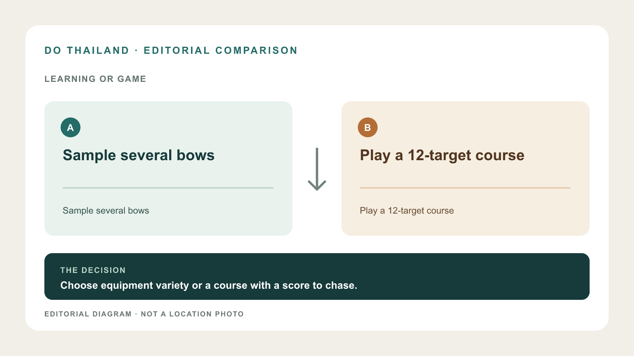The image size is (634, 356).
Task: Click the small 'Play a 12-target course' description
Action: pos(407,210)
